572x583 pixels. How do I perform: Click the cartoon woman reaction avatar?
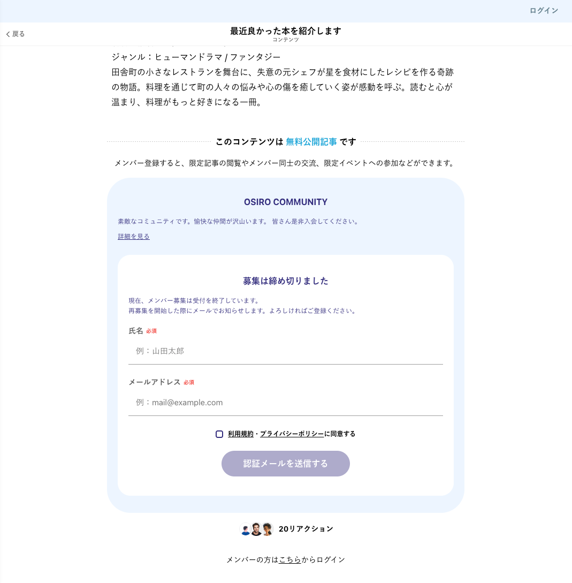click(x=267, y=529)
